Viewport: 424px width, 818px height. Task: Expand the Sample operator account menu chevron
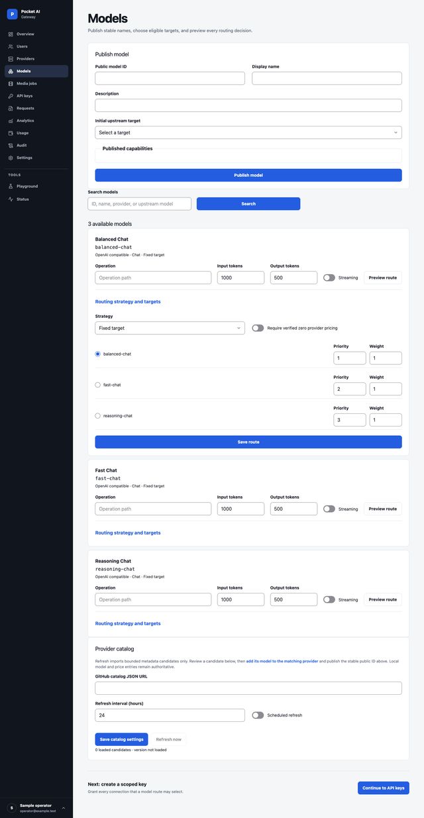pyautogui.click(x=64, y=807)
